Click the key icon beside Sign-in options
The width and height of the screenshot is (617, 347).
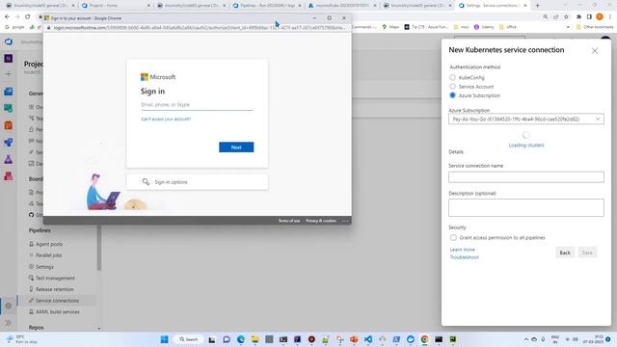(x=146, y=182)
